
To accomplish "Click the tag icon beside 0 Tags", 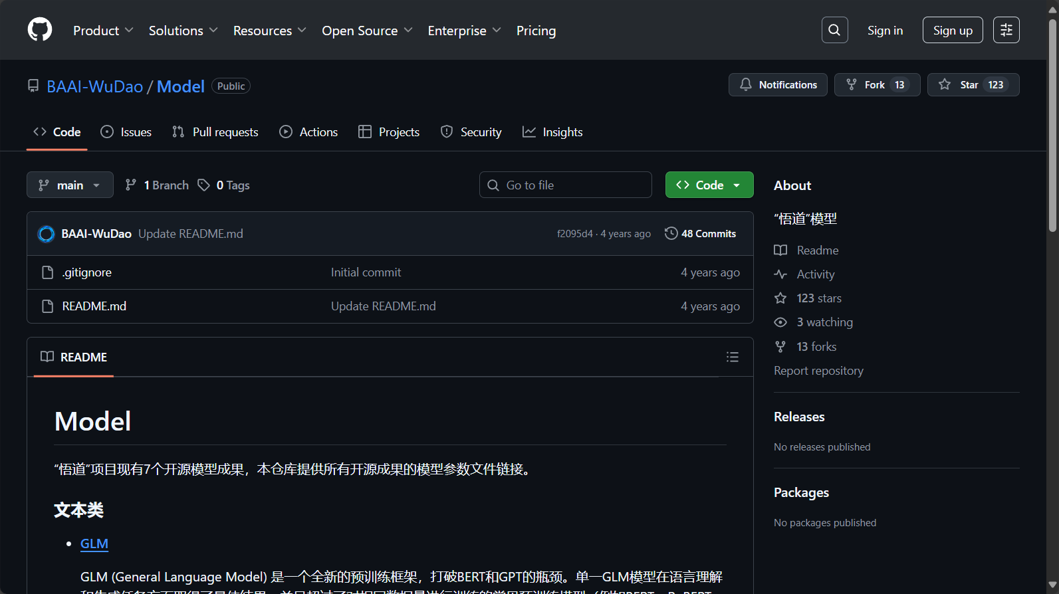I will pos(203,185).
